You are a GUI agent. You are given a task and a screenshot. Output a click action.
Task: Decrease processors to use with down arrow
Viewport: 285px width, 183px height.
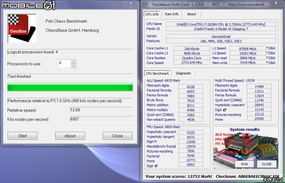click(73, 65)
